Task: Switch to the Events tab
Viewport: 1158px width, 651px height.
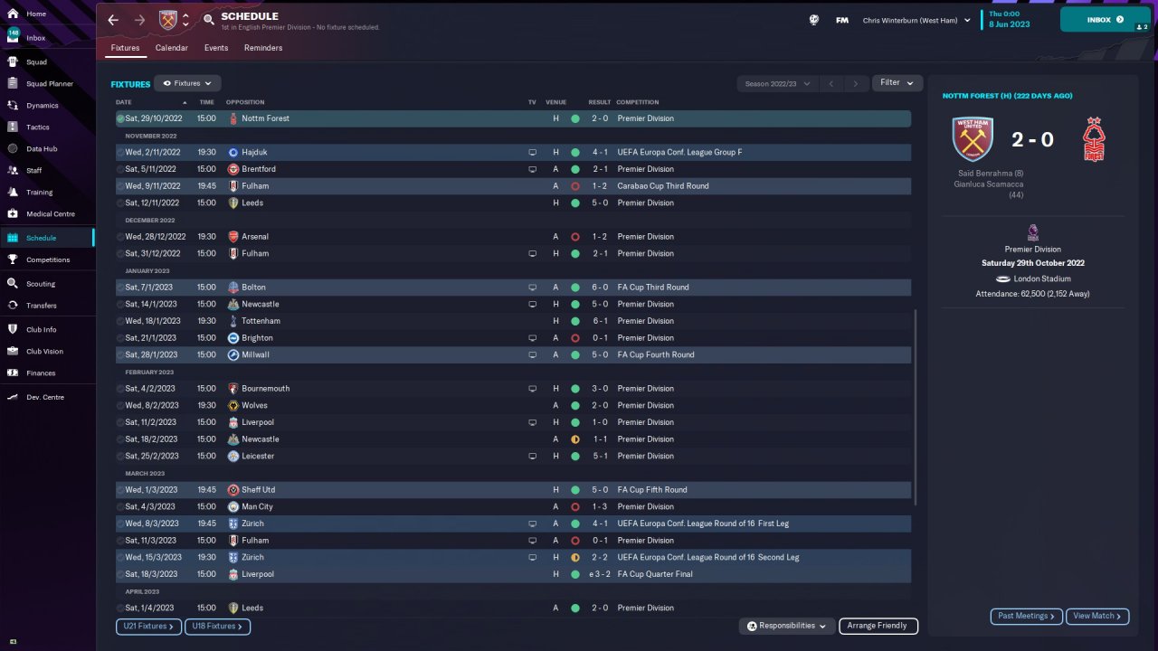Action: pyautogui.click(x=216, y=48)
